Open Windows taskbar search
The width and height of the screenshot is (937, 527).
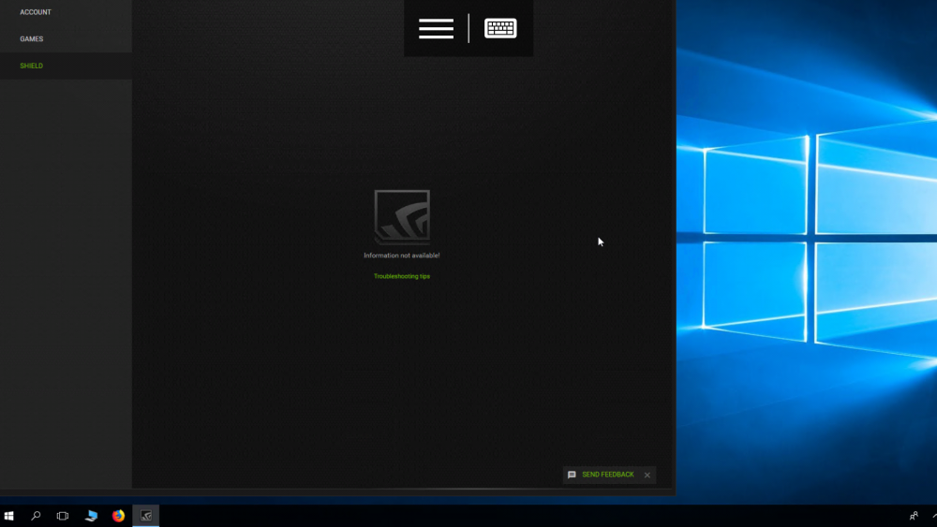pos(36,516)
